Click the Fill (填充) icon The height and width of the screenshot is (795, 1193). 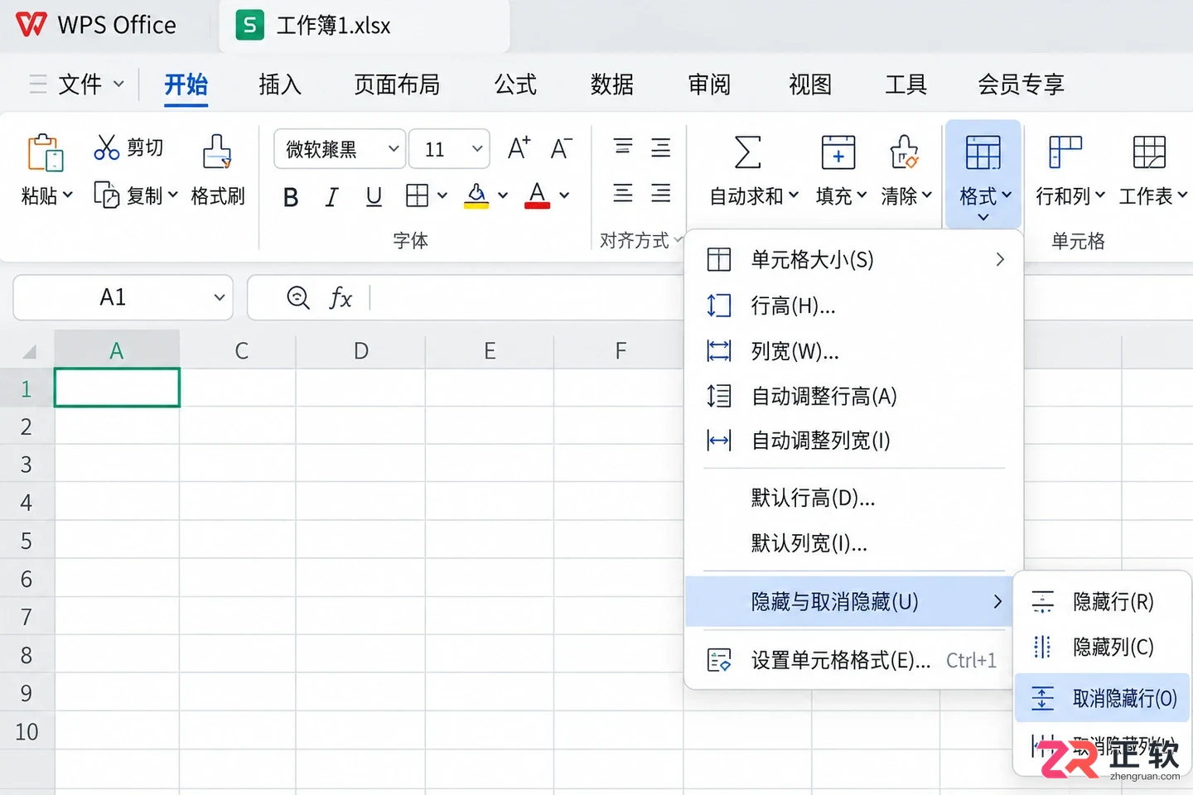pyautogui.click(x=838, y=153)
